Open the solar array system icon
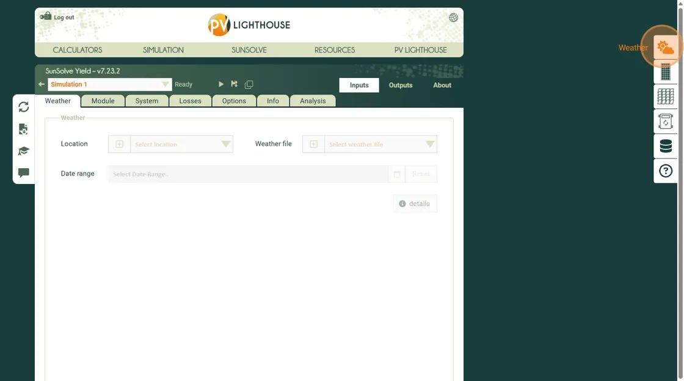The width and height of the screenshot is (684, 381). (665, 96)
